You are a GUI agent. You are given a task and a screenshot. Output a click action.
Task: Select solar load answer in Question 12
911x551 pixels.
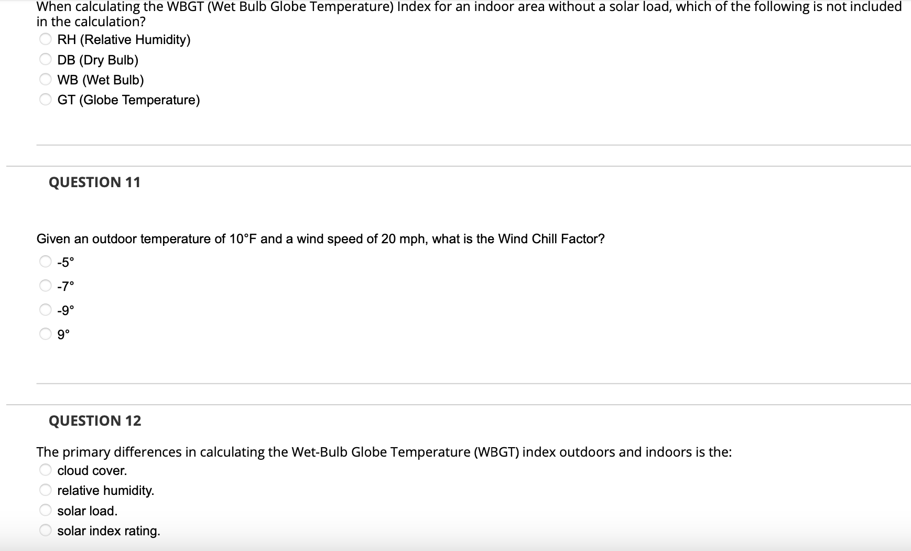click(45, 509)
